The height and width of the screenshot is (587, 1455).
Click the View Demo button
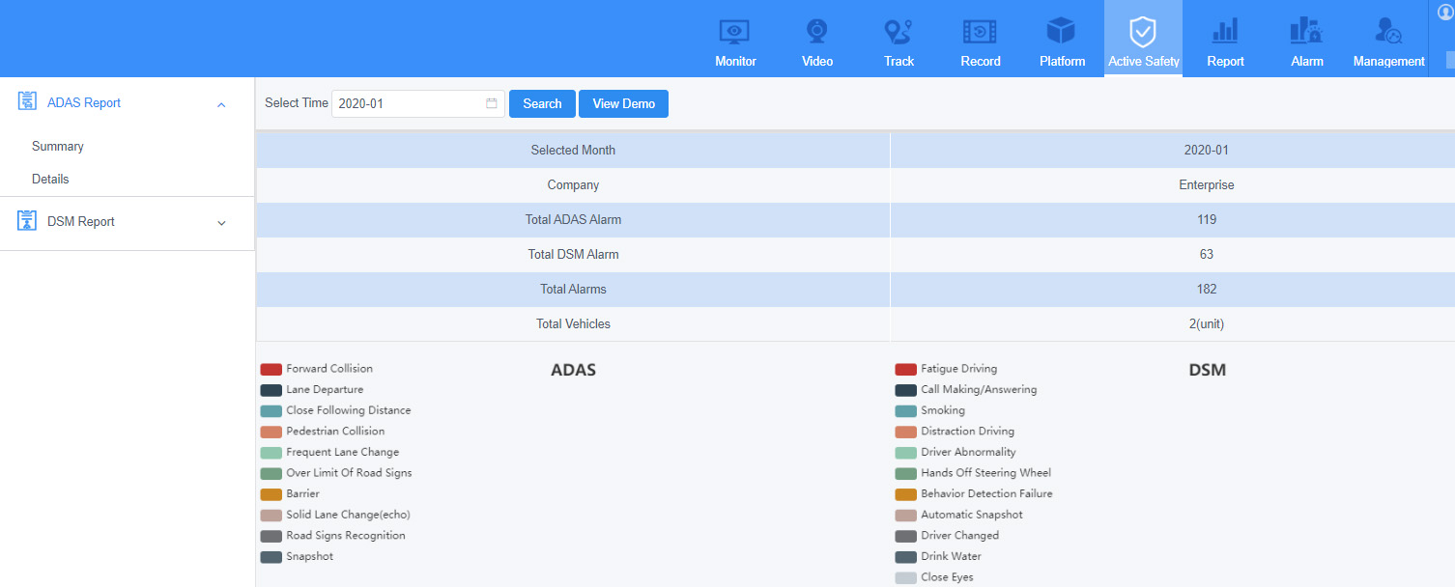(623, 103)
